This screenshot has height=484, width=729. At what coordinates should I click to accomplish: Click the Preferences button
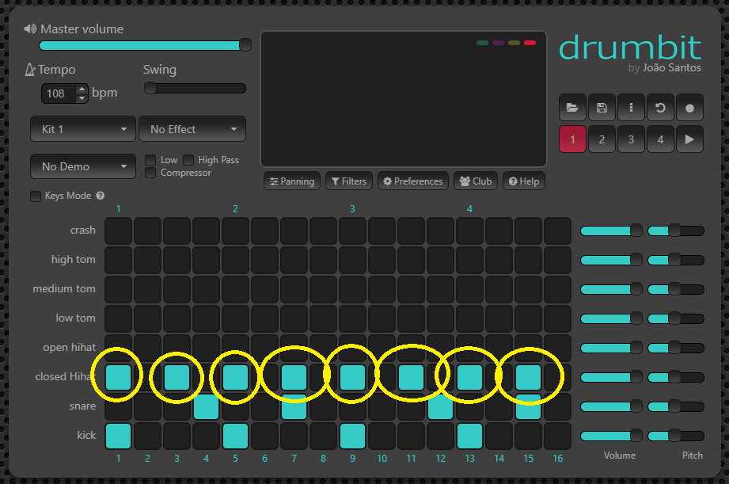coord(412,181)
